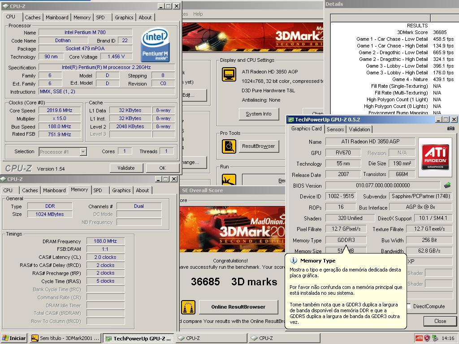
Task: Click the Game 4 - Nature result row
Action: (x=423, y=80)
